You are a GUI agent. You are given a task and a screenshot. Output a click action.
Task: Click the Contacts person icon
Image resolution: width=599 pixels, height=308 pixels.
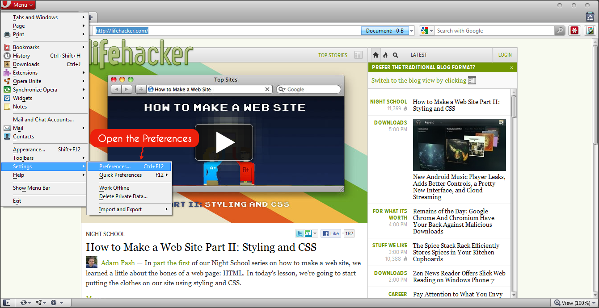point(7,137)
